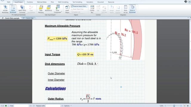
Task: Click the page view icon in status bar
Action: coord(184,106)
